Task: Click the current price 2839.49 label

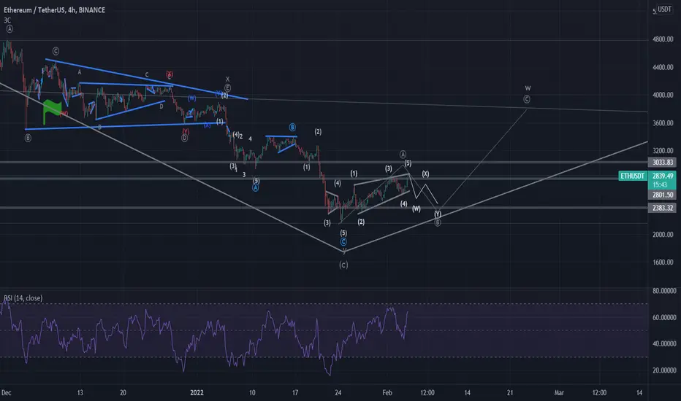Action: point(662,176)
